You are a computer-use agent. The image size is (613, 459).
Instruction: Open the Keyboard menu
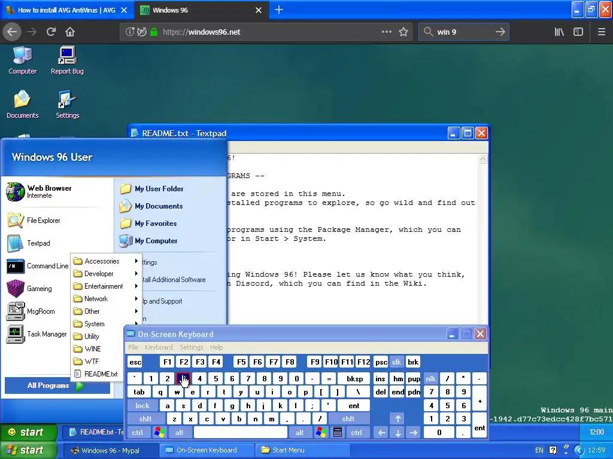pyautogui.click(x=159, y=347)
